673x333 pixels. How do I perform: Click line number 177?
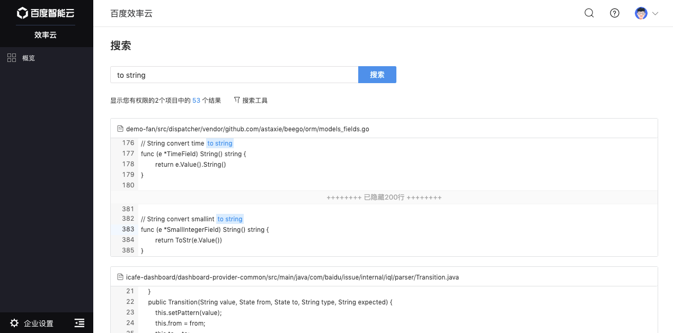coord(128,154)
